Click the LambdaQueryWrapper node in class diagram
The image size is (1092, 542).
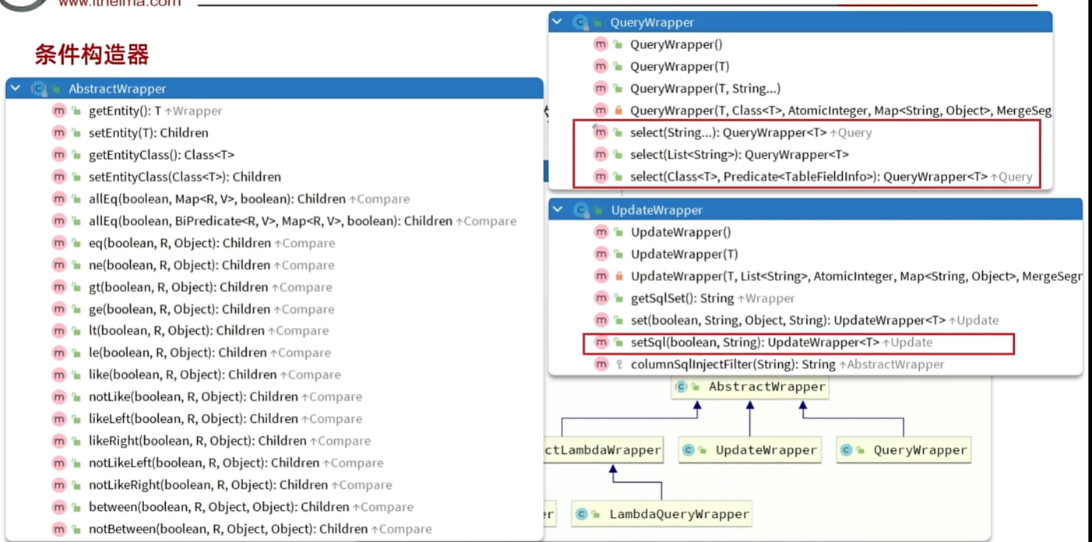[662, 513]
